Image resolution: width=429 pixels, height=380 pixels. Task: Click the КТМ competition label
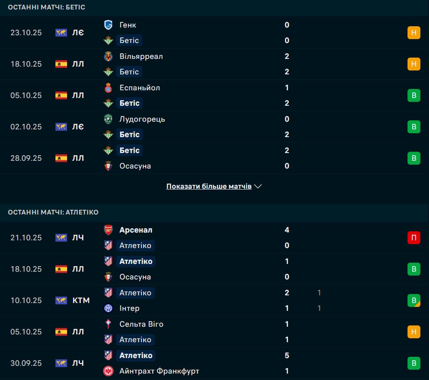coord(81,300)
